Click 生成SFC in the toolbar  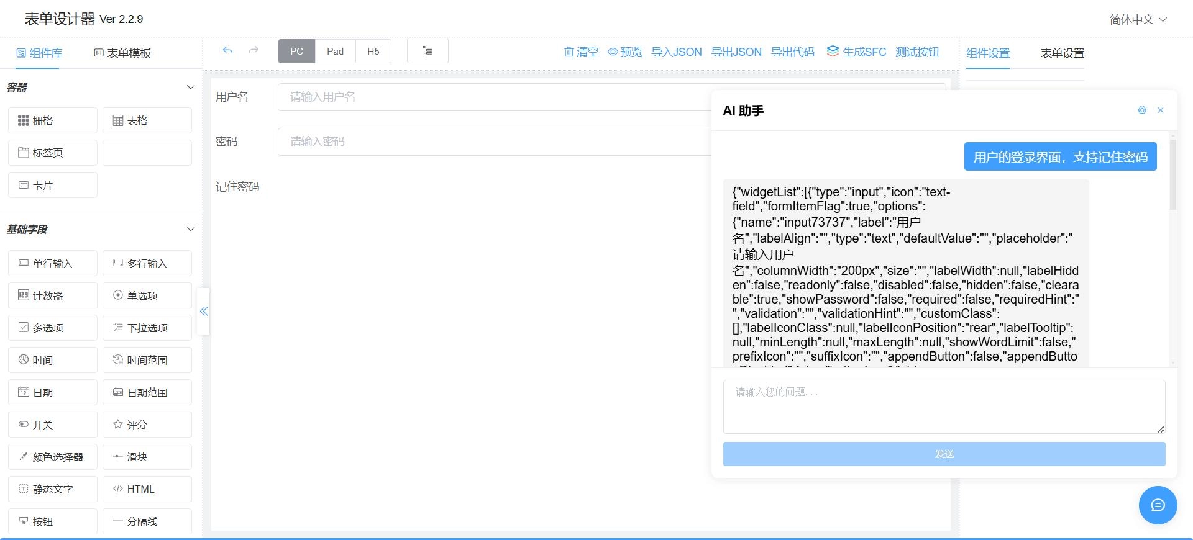pyautogui.click(x=856, y=52)
